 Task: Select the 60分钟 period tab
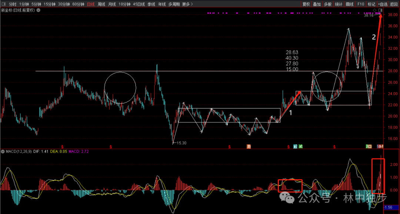pos(78,4)
